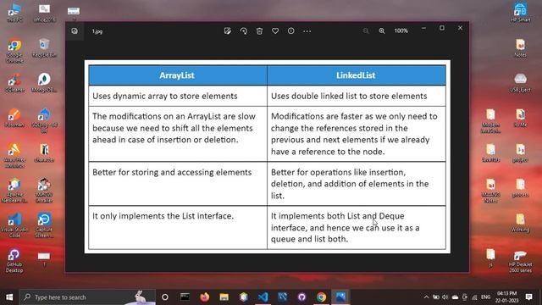Open File Explorer from the taskbar
This screenshot has height=305, width=542.
point(224,297)
